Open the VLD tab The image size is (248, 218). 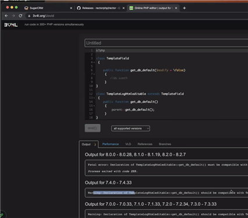click(x=128, y=144)
